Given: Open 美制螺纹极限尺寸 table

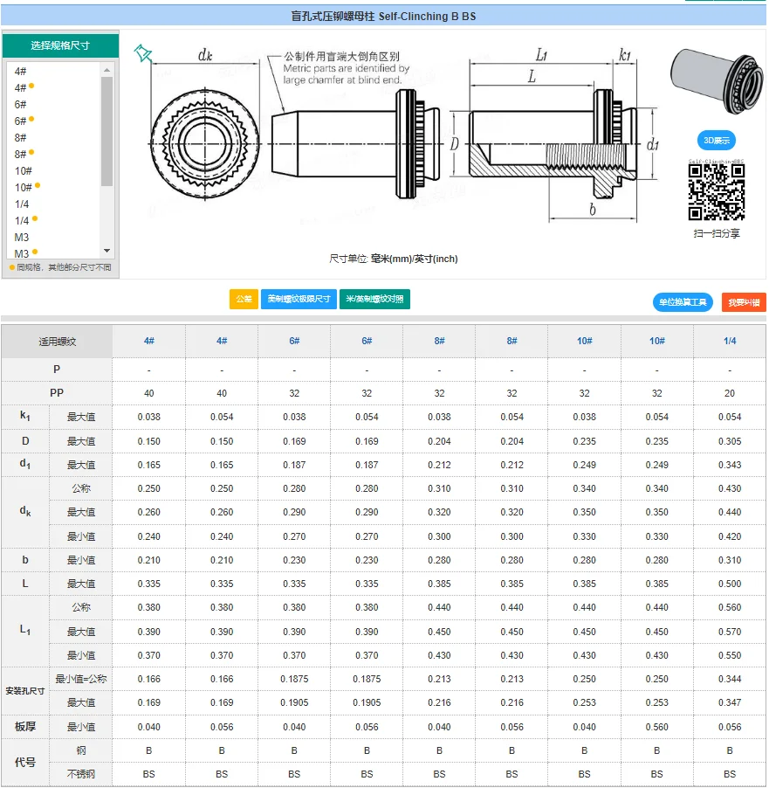Looking at the screenshot, I should point(299,300).
